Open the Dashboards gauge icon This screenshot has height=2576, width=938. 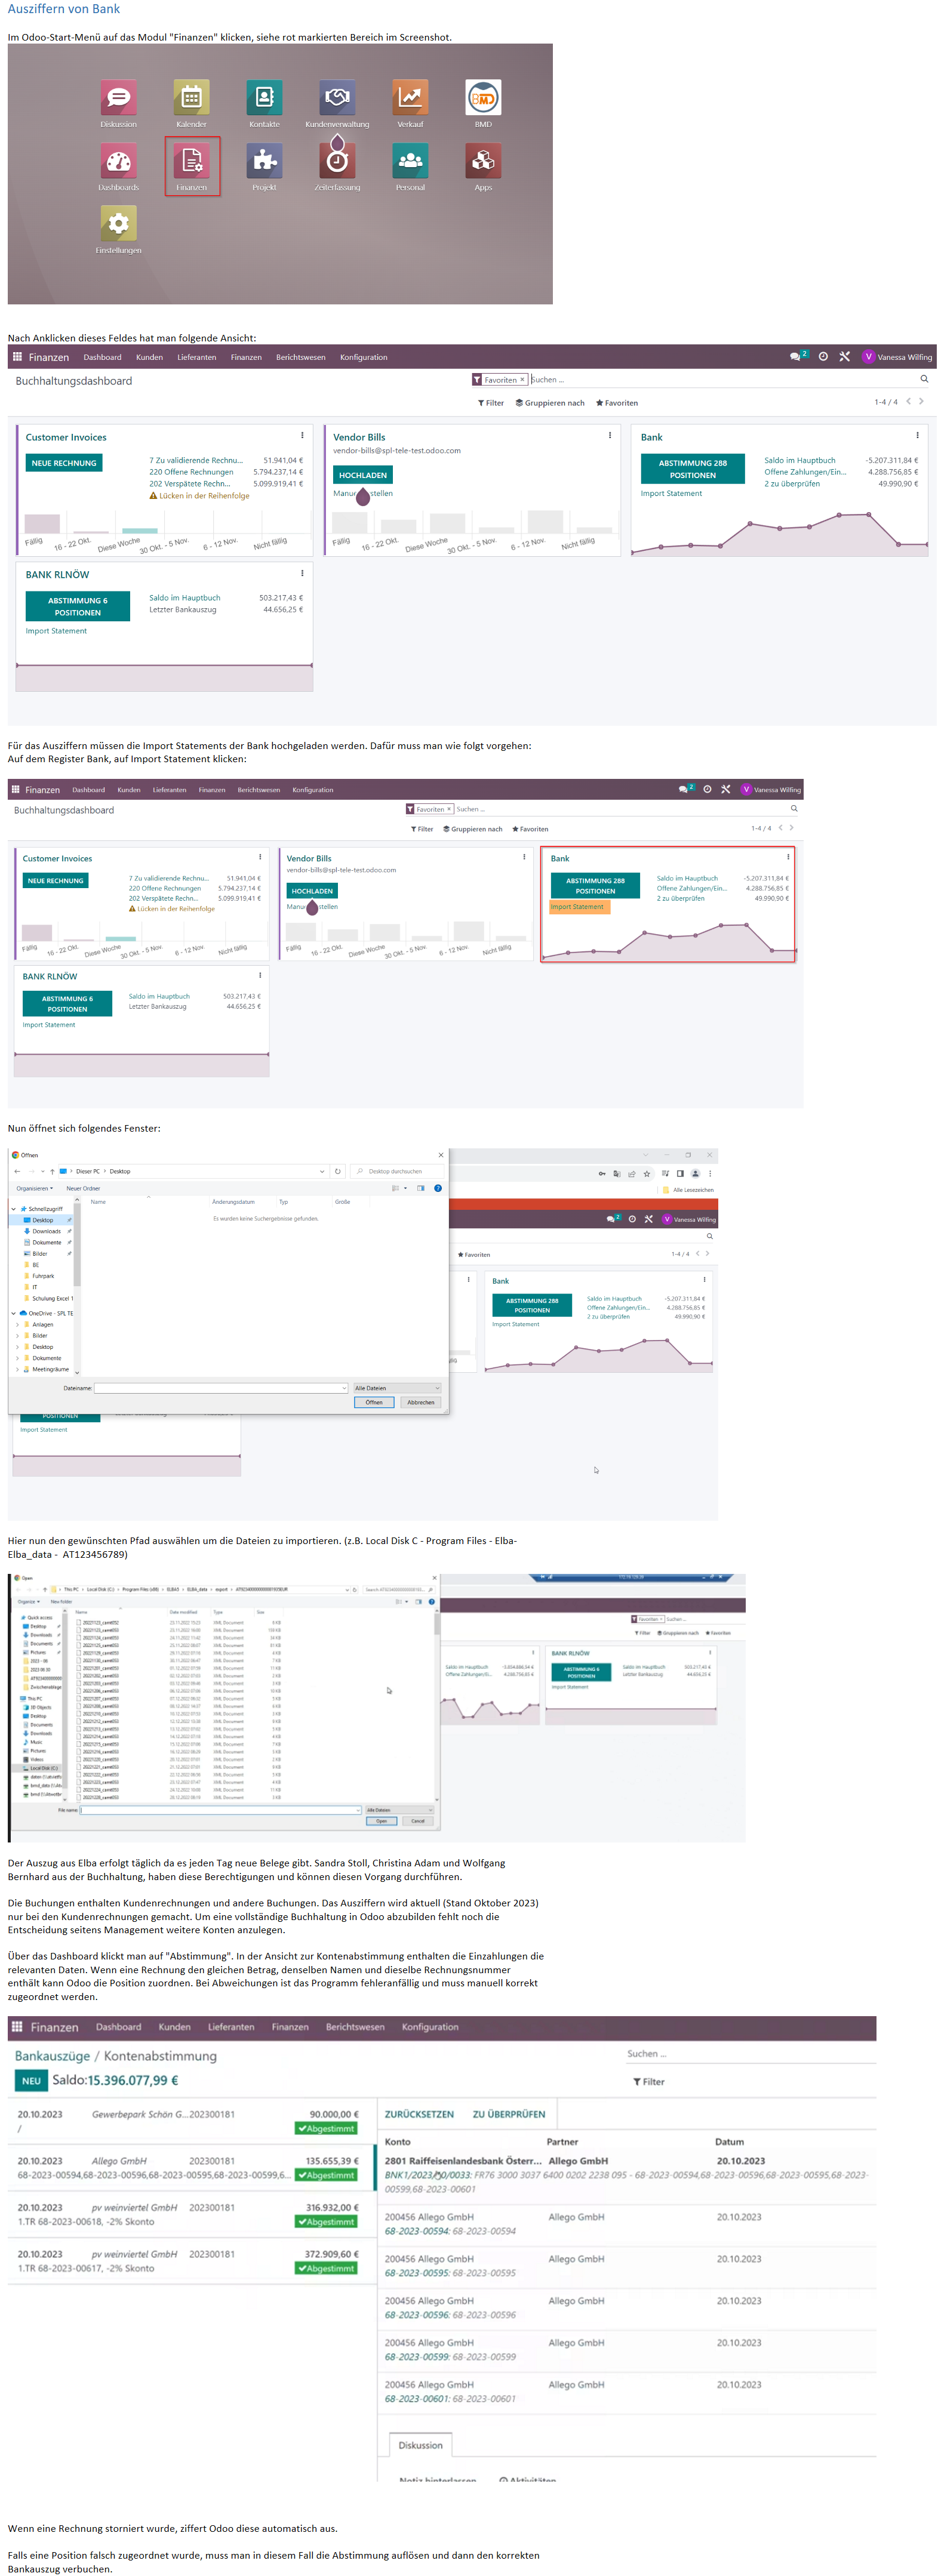118,160
